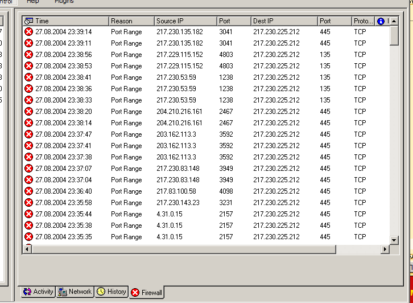Viewport: 413px width, 303px height.
Task: Click the vertical scrollbar down arrow
Action: click(x=394, y=240)
